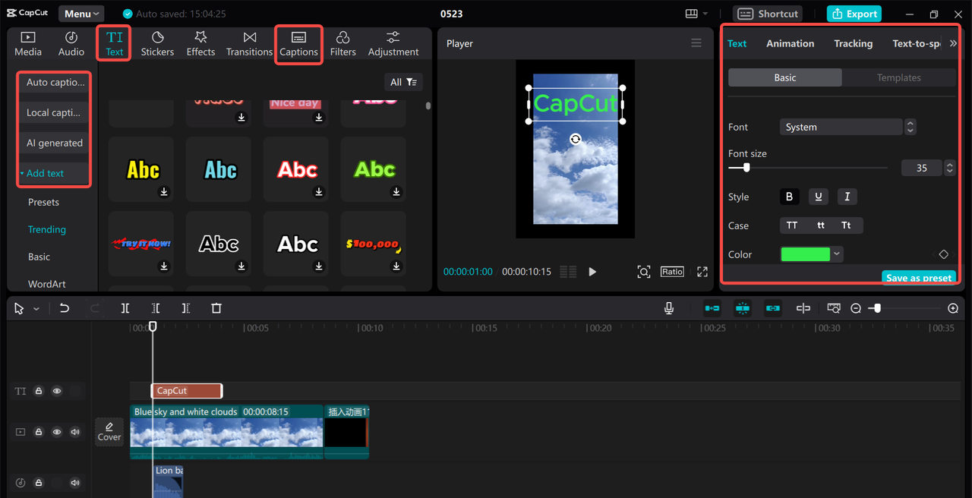Click the Shortcut button
The height and width of the screenshot is (498, 972).
click(x=768, y=14)
